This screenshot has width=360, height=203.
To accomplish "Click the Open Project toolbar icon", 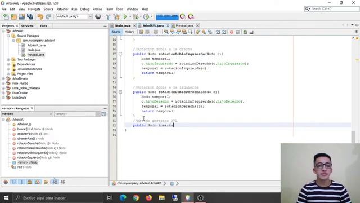I will (22, 16).
